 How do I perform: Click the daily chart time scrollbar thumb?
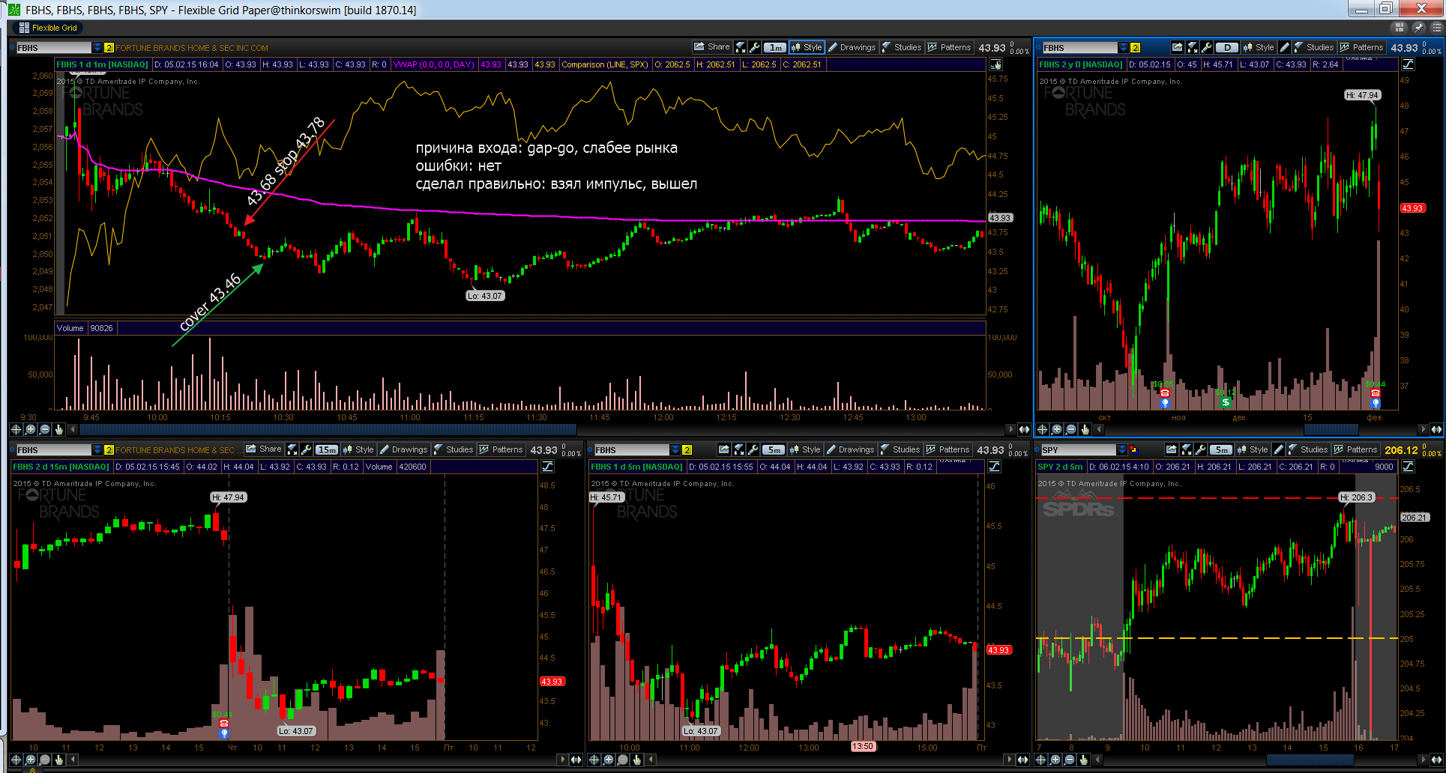[x=1331, y=429]
